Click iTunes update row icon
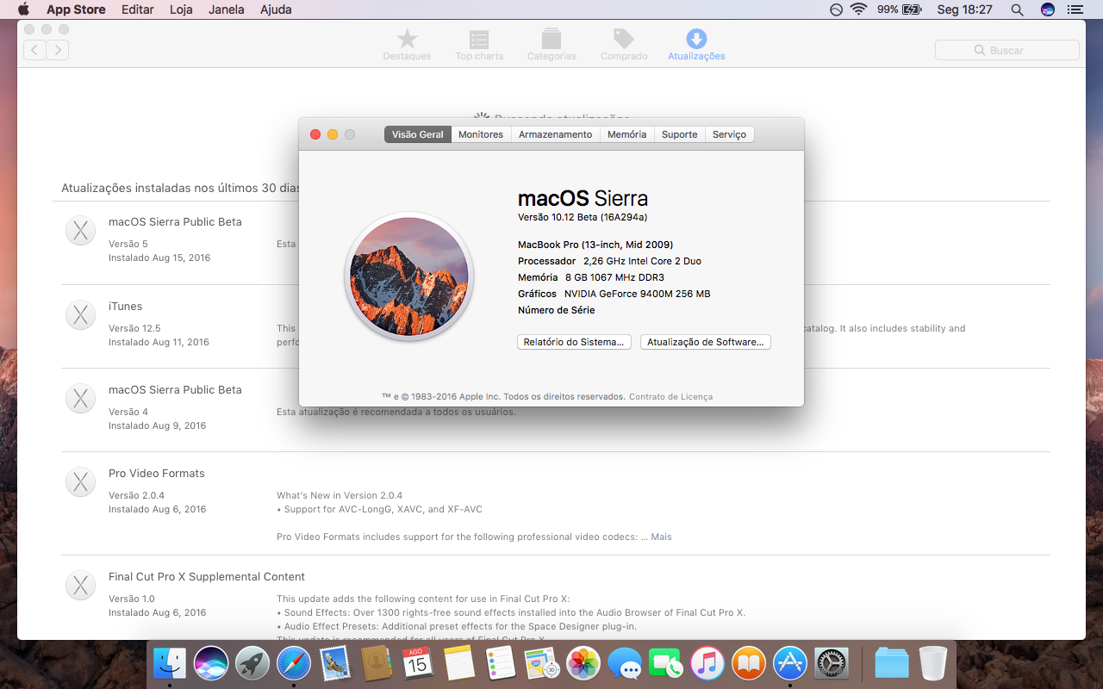 click(81, 315)
